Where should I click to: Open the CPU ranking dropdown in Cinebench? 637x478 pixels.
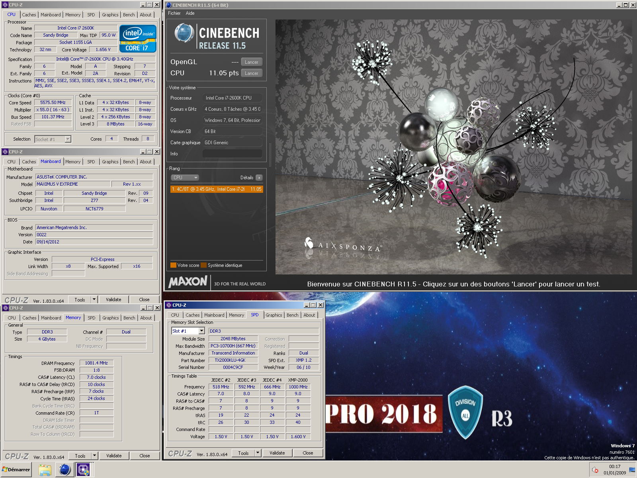pos(185,178)
